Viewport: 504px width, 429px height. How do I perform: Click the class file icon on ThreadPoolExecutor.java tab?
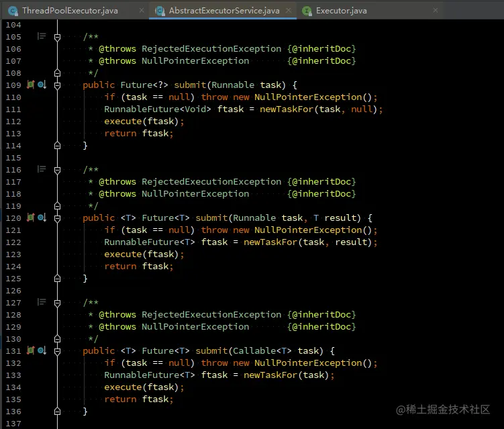13,11
